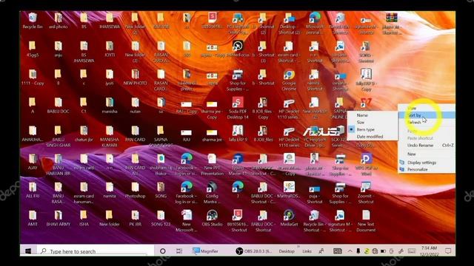
Task: Open the Recycle Bin desktop icon
Action: coord(33,21)
